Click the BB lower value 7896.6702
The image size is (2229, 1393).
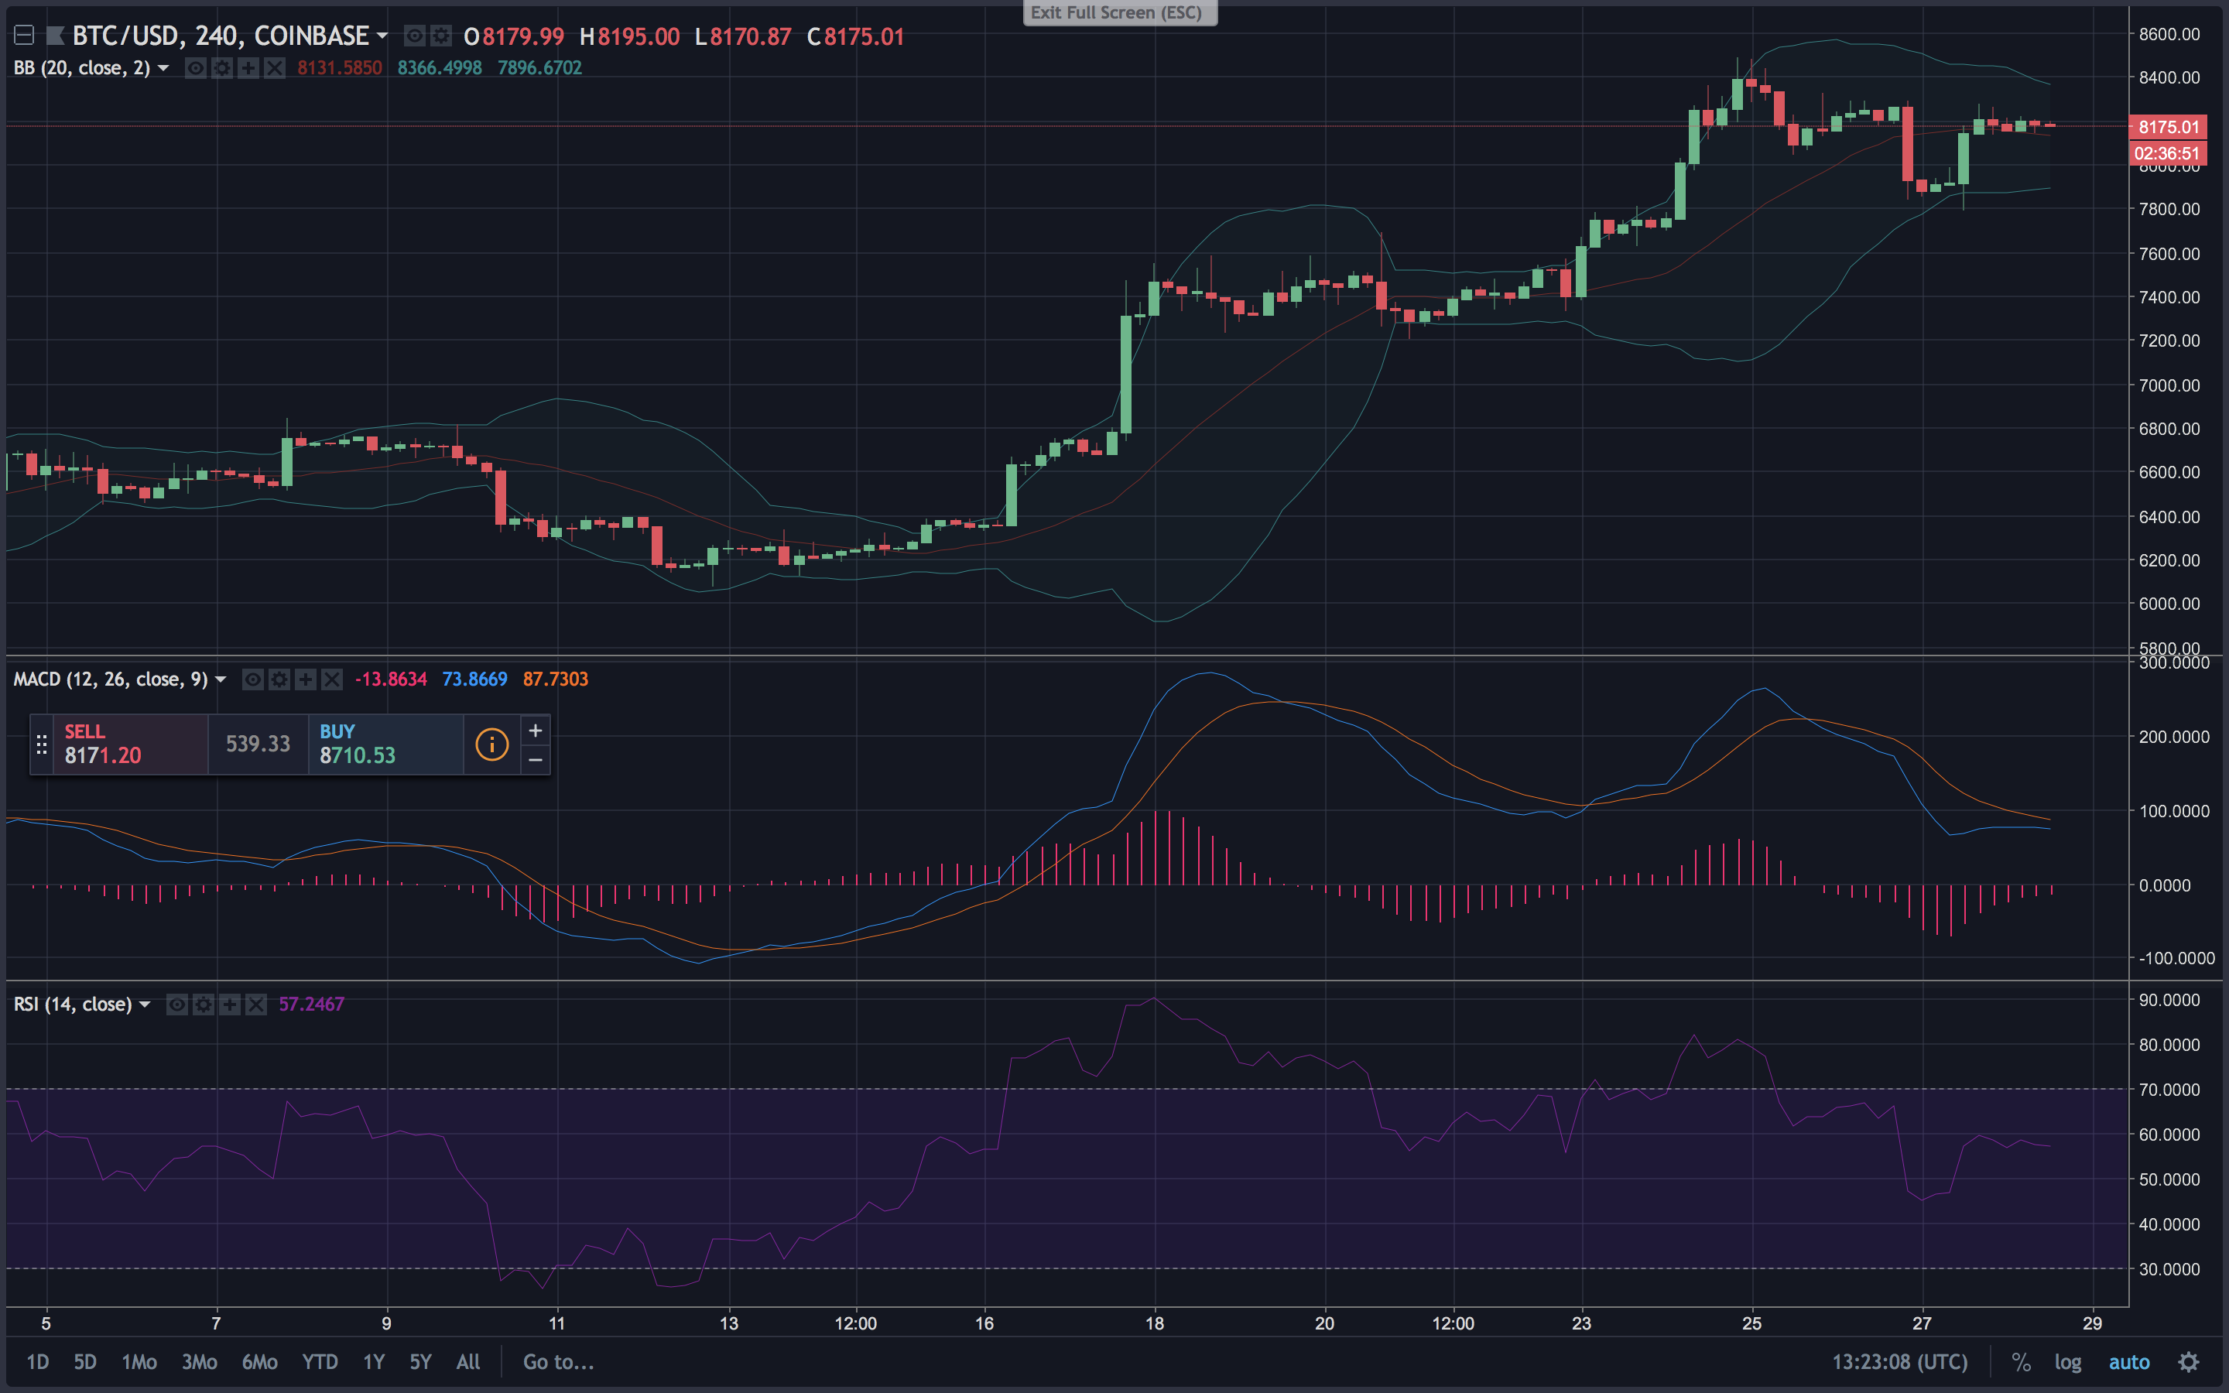[x=539, y=68]
